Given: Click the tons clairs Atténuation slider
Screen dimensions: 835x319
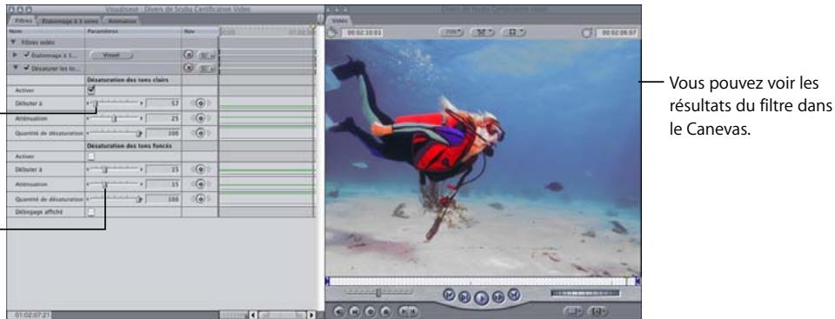Looking at the screenshot, I should pos(115,118).
